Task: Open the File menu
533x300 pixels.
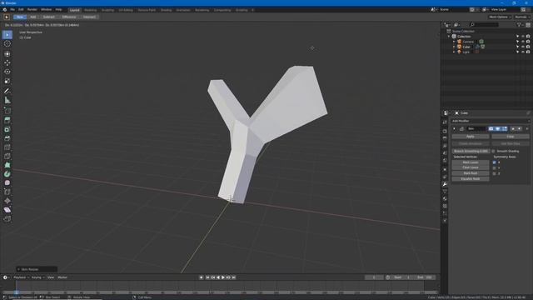Action: click(12, 9)
